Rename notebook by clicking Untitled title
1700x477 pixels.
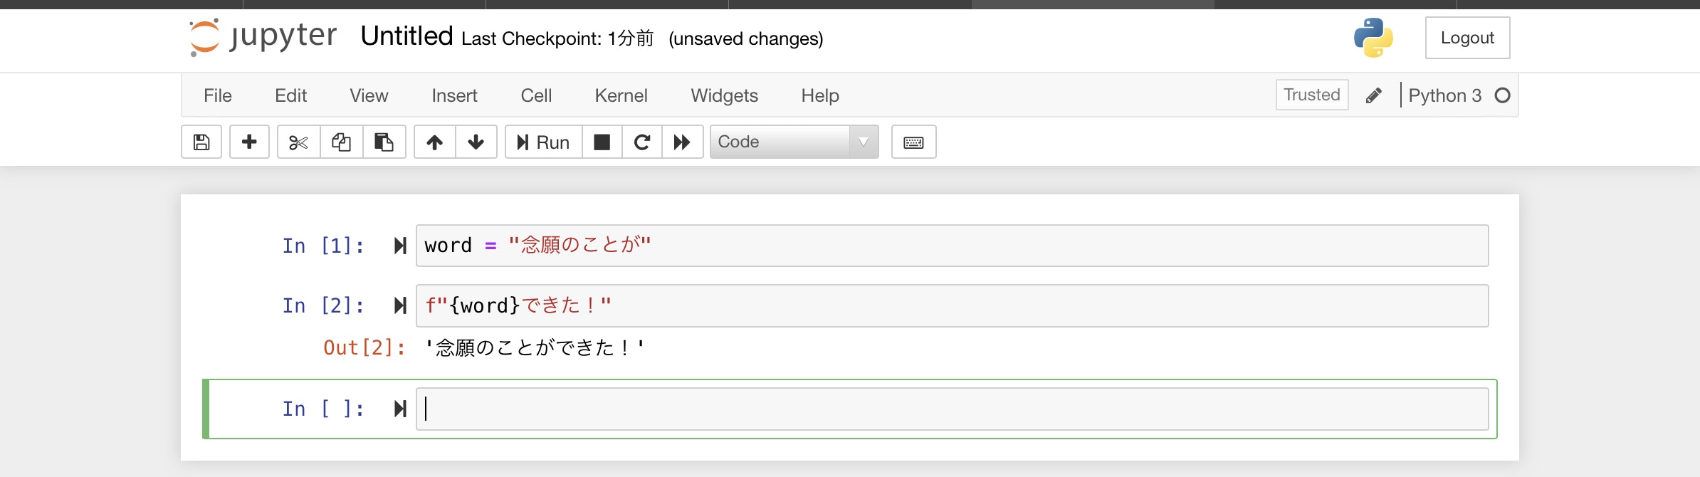406,36
